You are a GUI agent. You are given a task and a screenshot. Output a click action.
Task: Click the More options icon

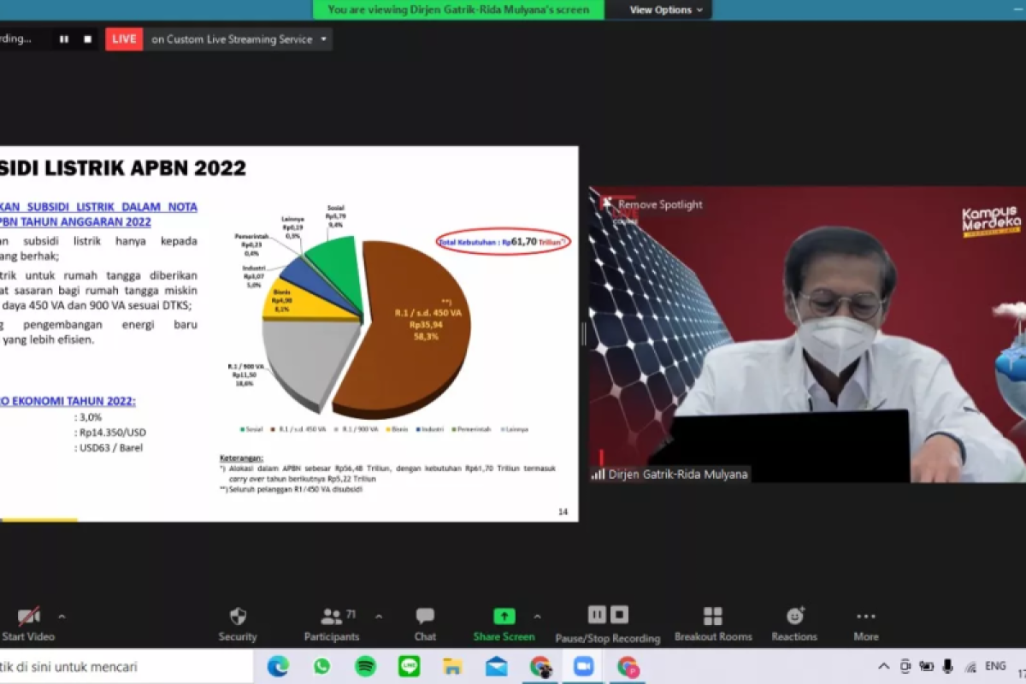tap(865, 616)
